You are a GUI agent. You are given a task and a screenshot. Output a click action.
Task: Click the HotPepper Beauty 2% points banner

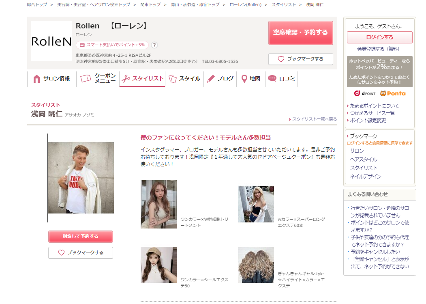pyautogui.click(x=379, y=71)
